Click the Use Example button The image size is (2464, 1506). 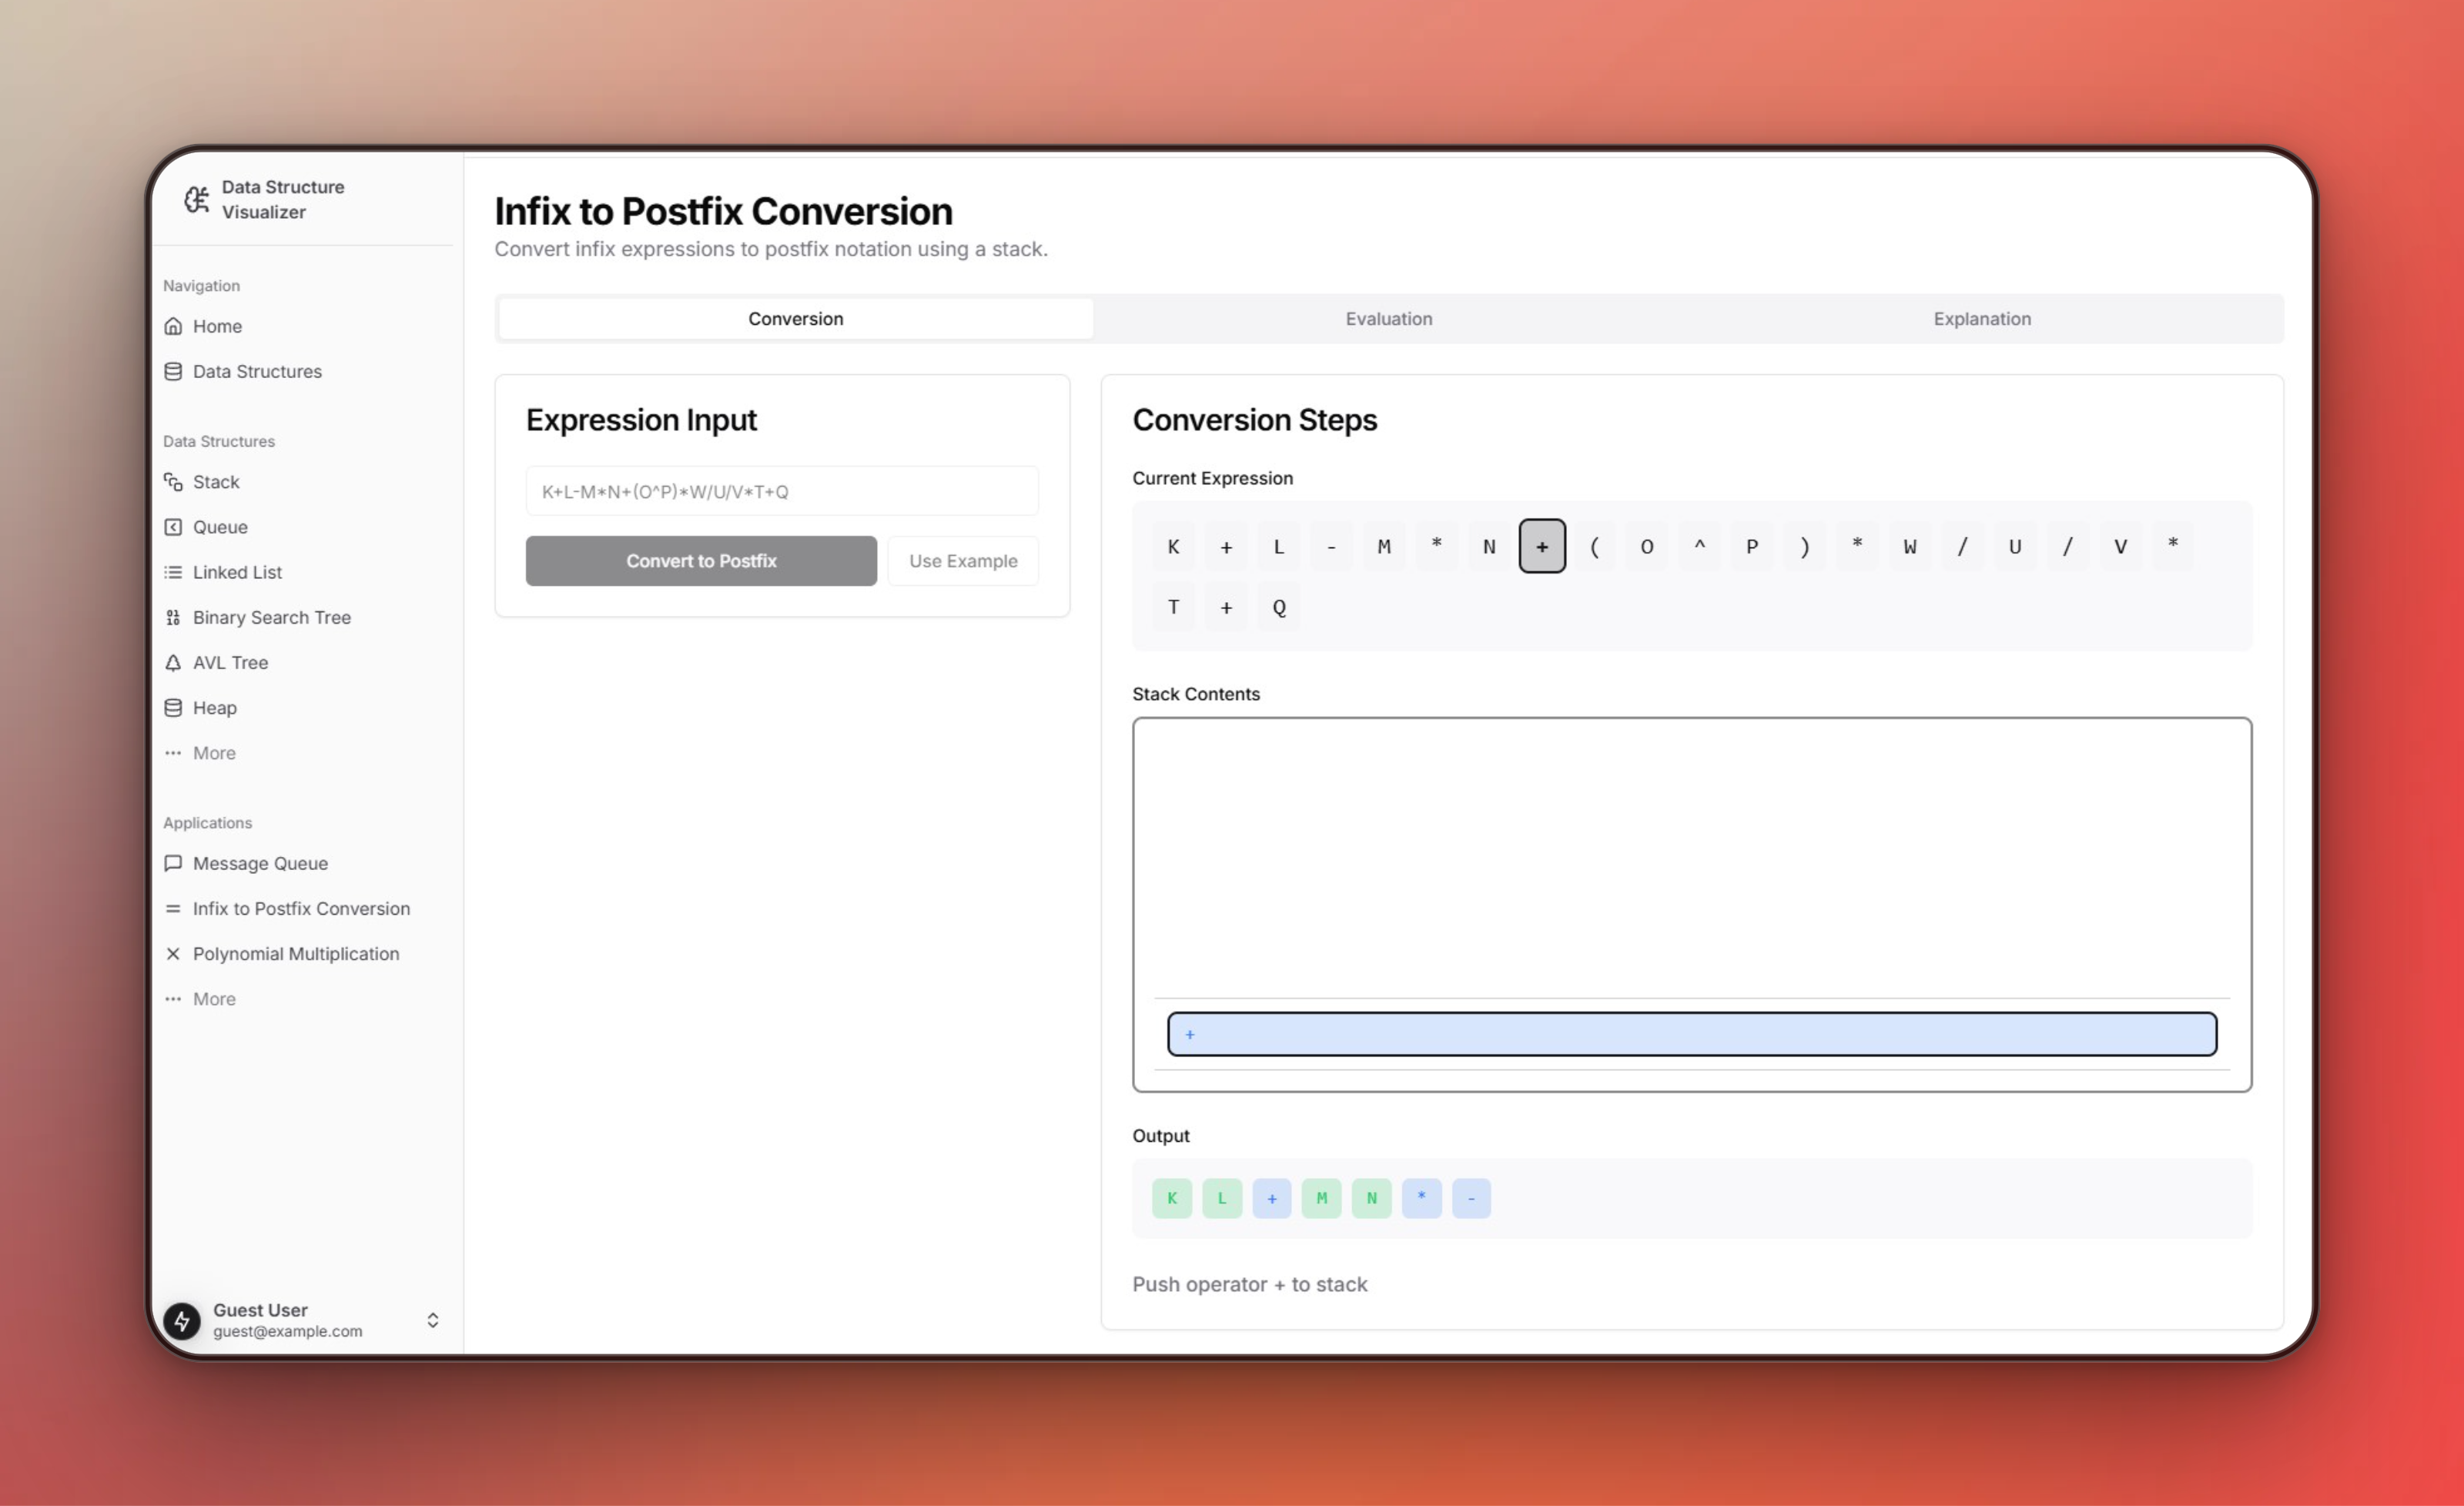(x=962, y=560)
